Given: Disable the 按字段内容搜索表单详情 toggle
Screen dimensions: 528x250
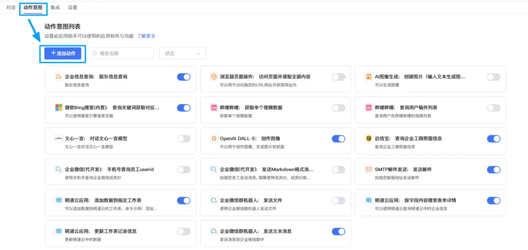Looking at the screenshot, I should 494,201.
